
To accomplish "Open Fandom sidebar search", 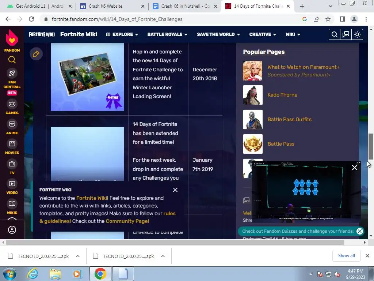I will click(12, 60).
